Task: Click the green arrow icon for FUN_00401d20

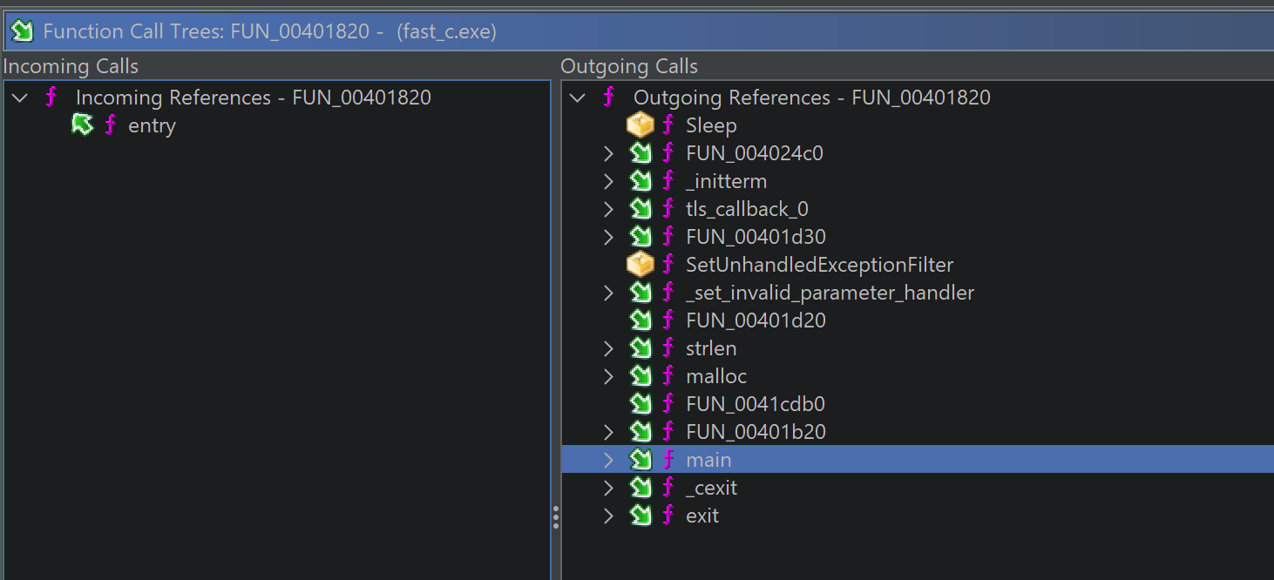Action: tap(640, 320)
